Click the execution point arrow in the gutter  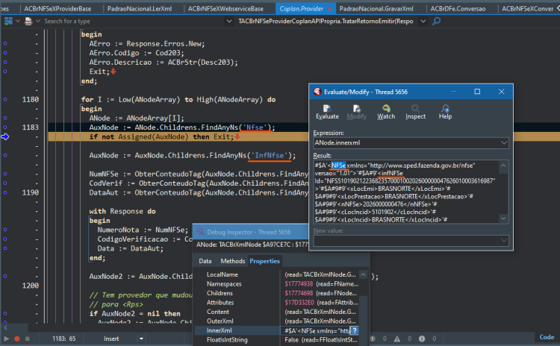point(5,136)
